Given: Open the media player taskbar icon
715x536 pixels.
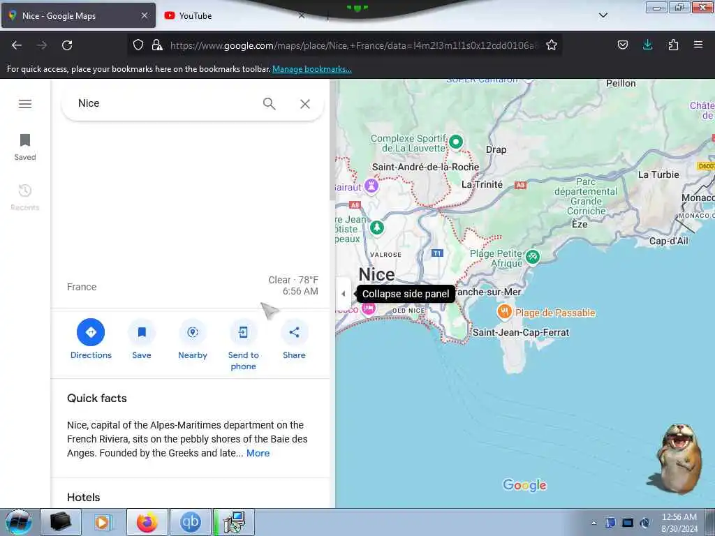Looking at the screenshot, I should pos(103,522).
